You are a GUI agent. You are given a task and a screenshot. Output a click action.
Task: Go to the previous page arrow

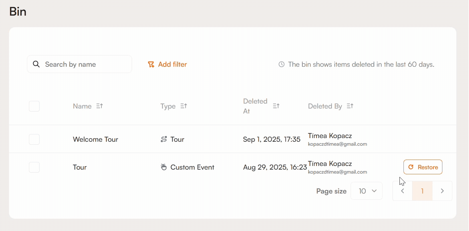click(x=402, y=191)
